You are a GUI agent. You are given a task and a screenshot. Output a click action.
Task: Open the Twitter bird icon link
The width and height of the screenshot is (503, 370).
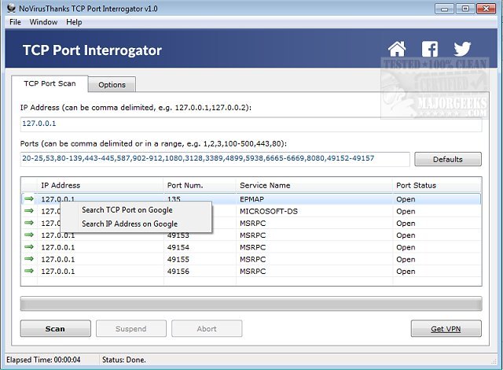click(462, 50)
